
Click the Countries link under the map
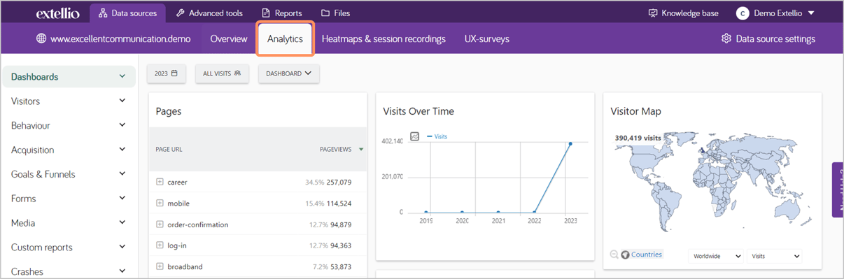tap(646, 255)
